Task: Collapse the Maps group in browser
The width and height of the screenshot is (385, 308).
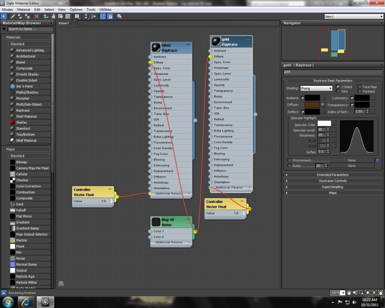Action: tap(26, 149)
